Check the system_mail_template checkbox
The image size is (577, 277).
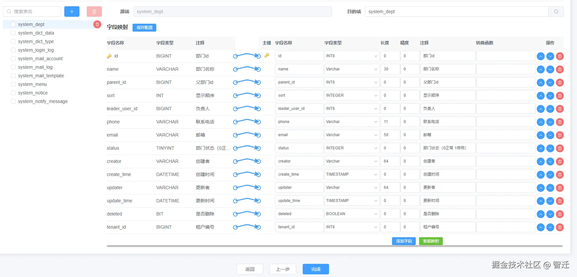[13, 76]
